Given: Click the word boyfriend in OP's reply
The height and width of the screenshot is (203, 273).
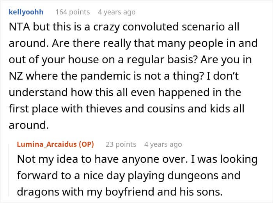Looking at the screenshot, I should 129,192.
